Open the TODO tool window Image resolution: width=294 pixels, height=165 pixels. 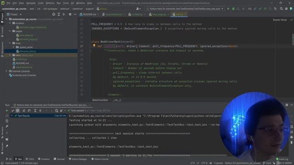[x=29, y=159]
